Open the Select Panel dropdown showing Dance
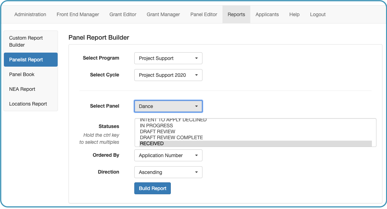The height and width of the screenshot is (209, 387). (x=168, y=106)
